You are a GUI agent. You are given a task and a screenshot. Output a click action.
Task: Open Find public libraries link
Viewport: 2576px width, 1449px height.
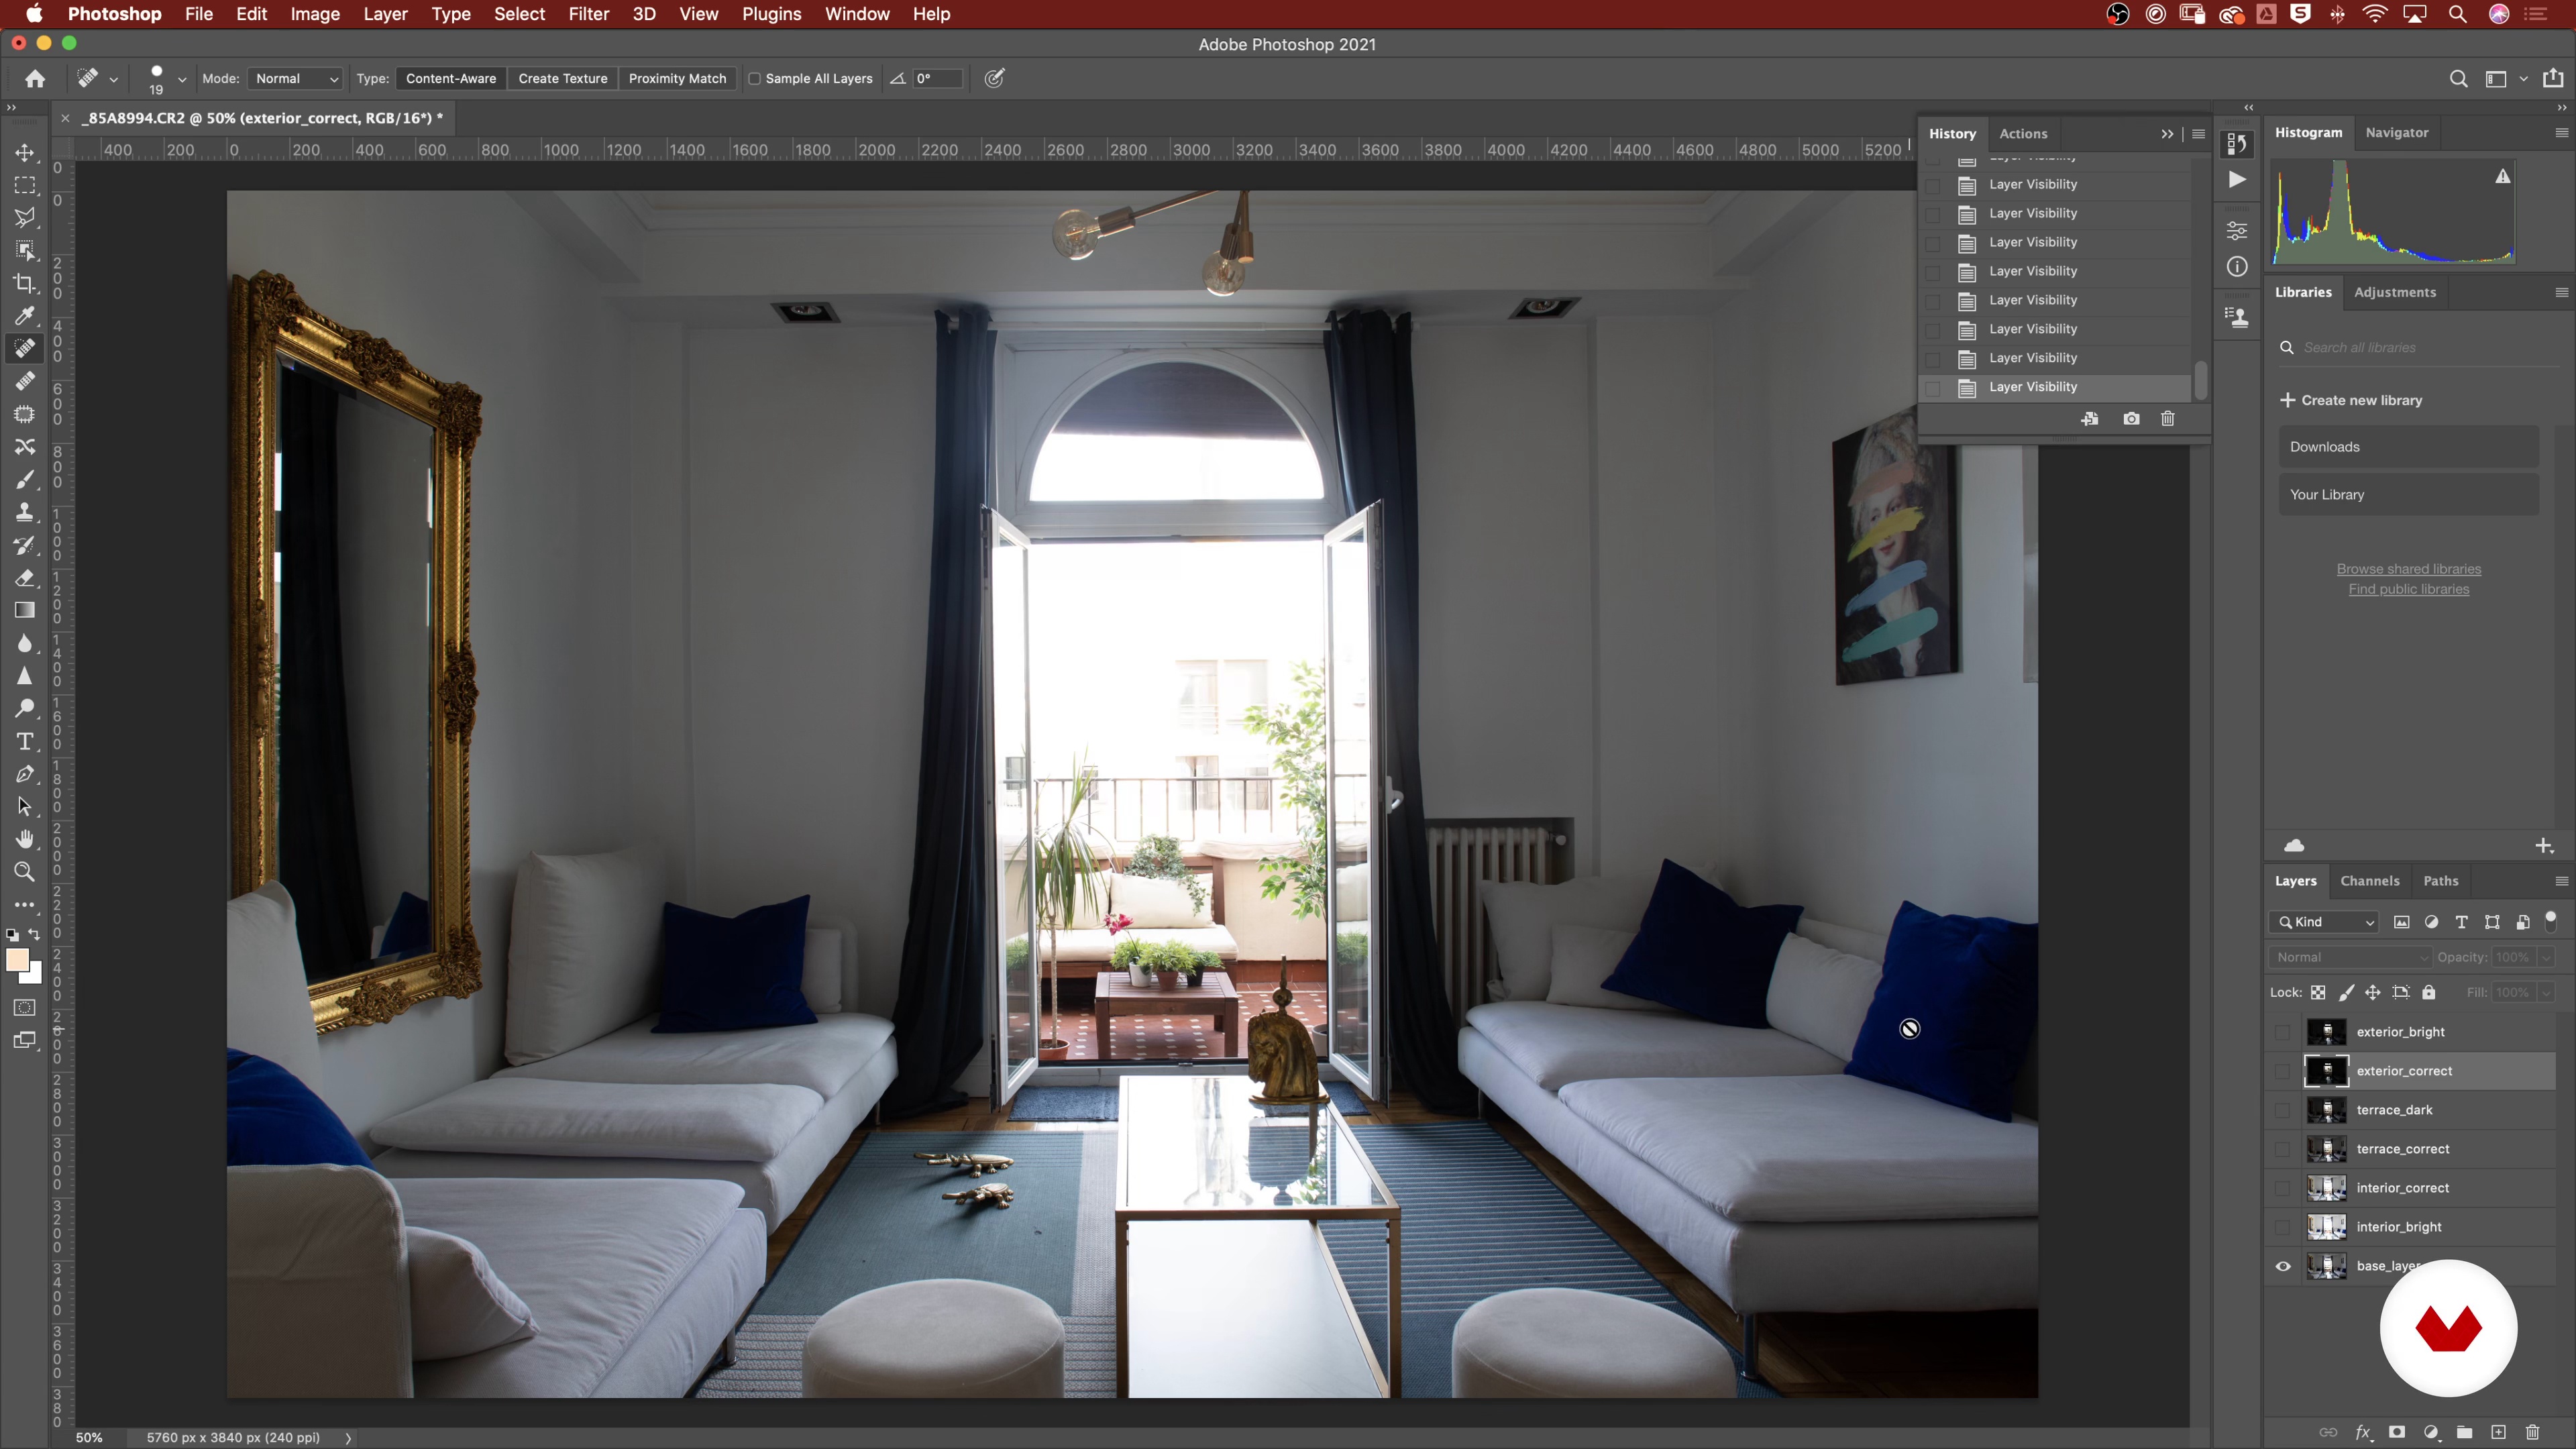pyautogui.click(x=2408, y=589)
